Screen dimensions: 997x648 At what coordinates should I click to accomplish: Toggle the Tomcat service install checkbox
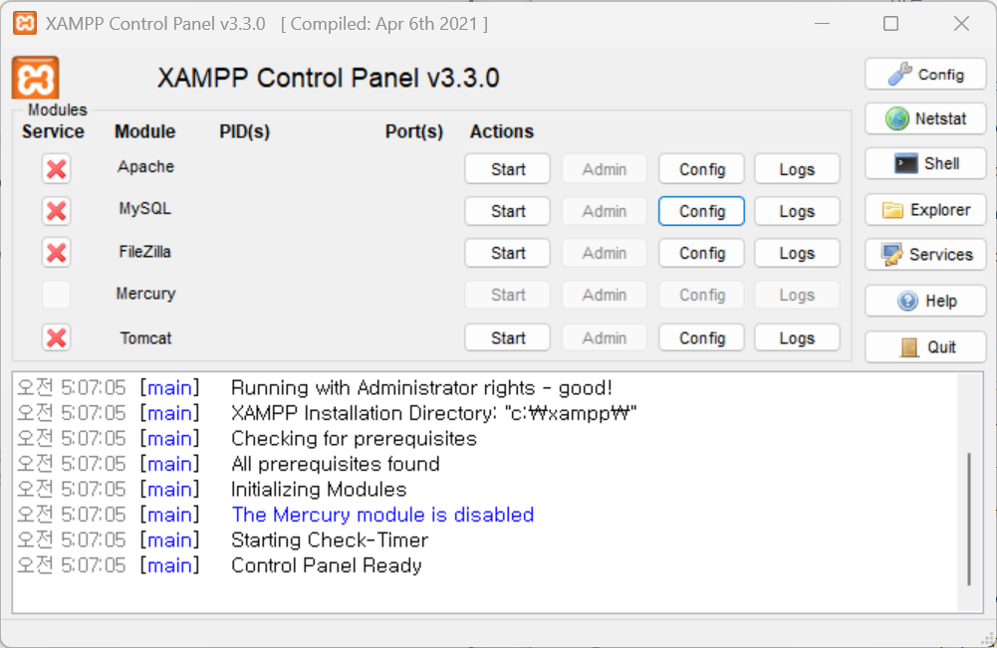pyautogui.click(x=56, y=338)
